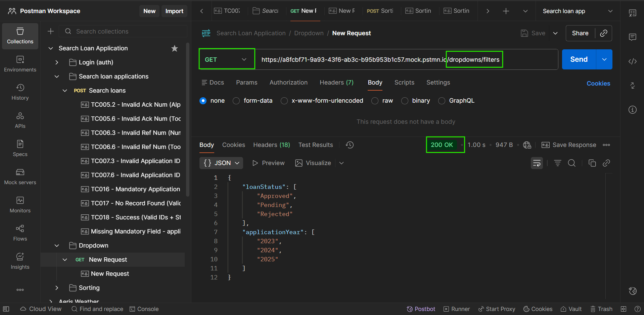Open Postbot from the status bar
Screen dimensions: 644x315
click(x=421, y=309)
